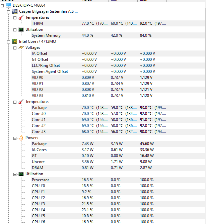Collapse the DESKTOP-C746664 root node
Viewport: 206px width, 224px height.
pyautogui.click(x=2, y=5)
